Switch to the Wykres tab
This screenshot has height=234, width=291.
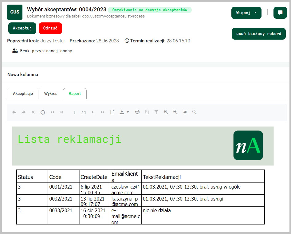(x=51, y=93)
